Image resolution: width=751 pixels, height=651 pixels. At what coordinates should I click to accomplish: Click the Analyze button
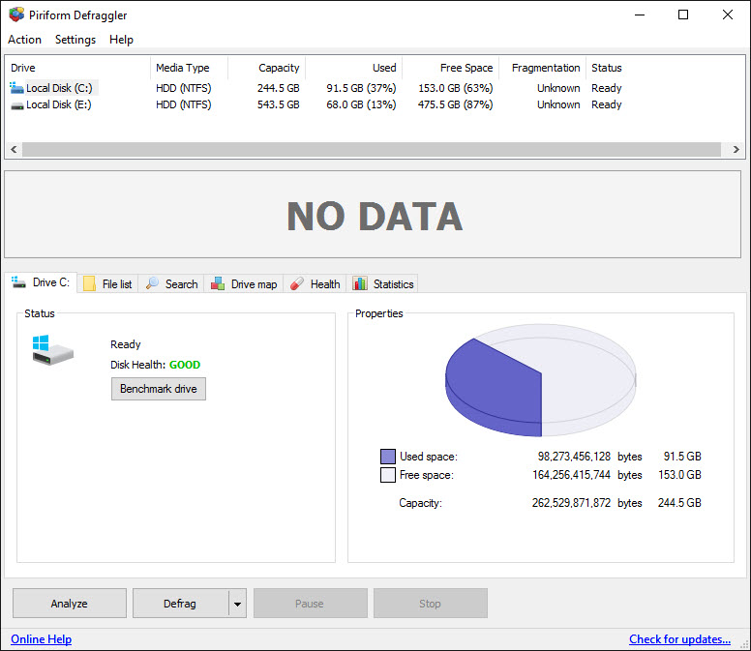pyautogui.click(x=70, y=604)
